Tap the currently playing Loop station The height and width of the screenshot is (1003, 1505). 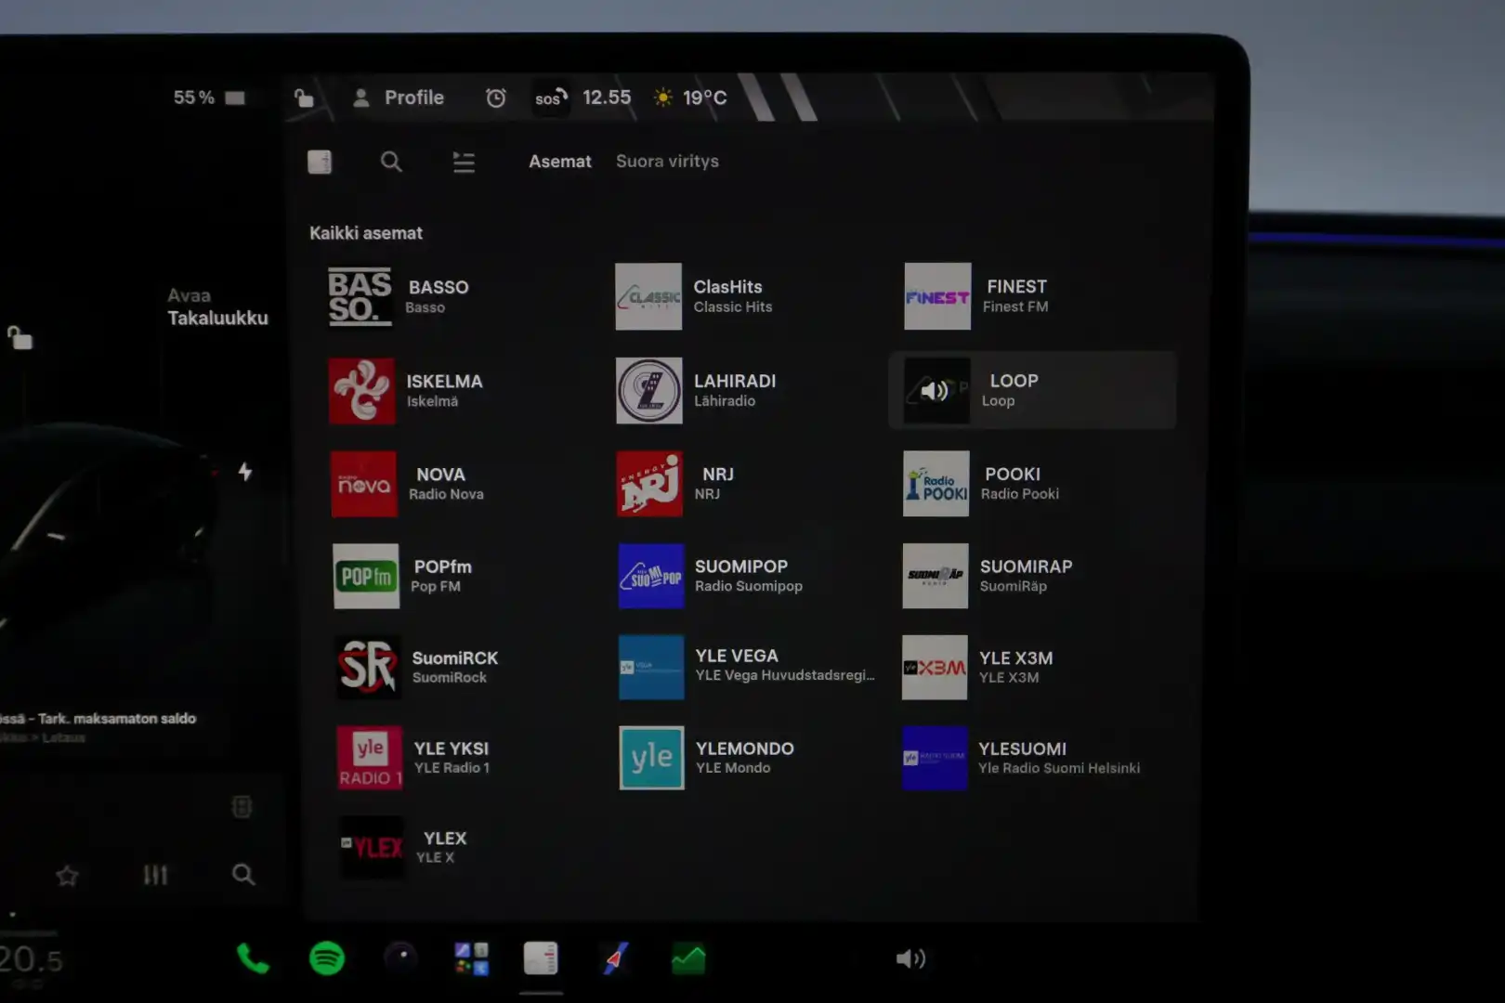[x=1032, y=390]
